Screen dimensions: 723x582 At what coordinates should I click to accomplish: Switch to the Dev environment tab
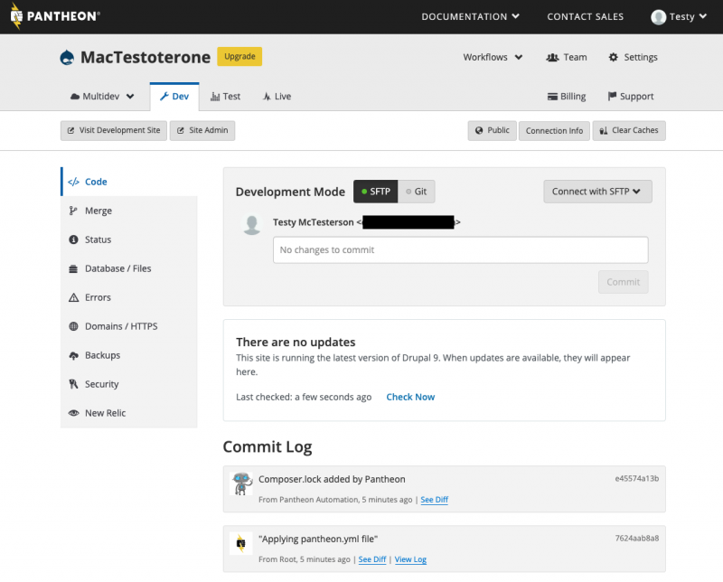(x=174, y=97)
